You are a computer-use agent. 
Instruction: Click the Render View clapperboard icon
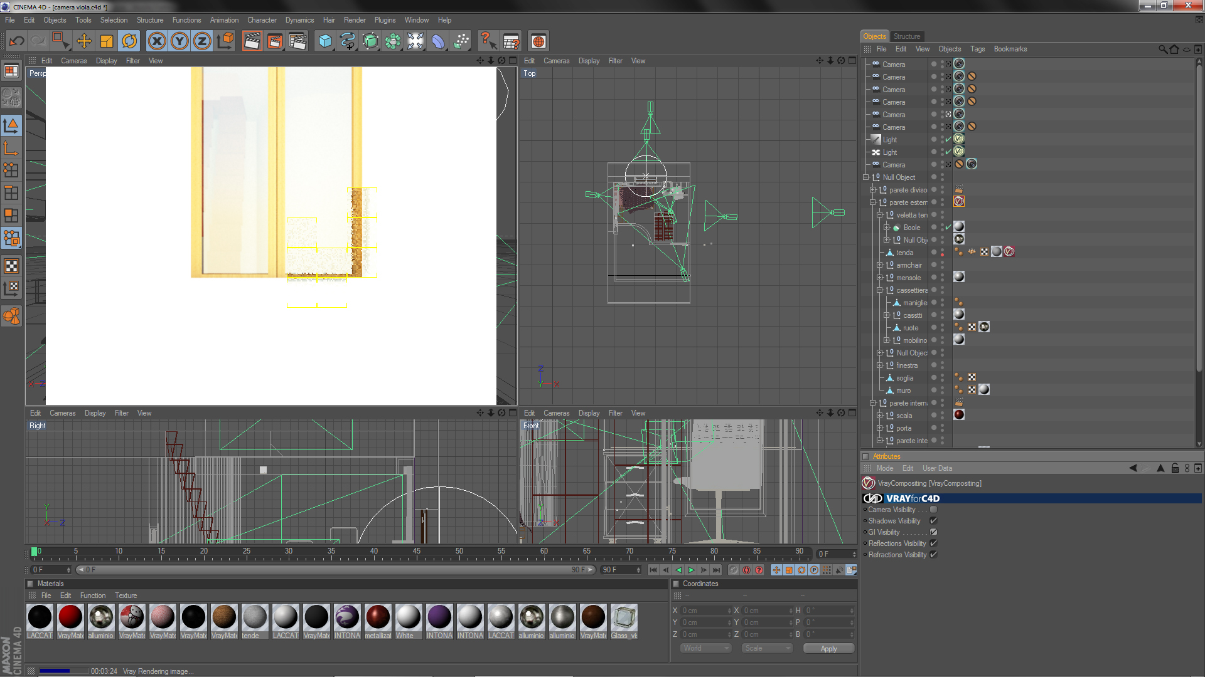click(x=252, y=41)
